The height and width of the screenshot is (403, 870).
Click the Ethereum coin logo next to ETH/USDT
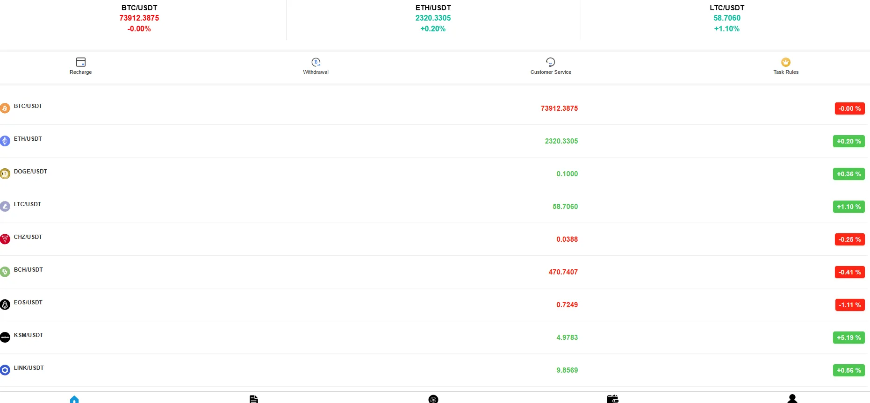coord(5,141)
